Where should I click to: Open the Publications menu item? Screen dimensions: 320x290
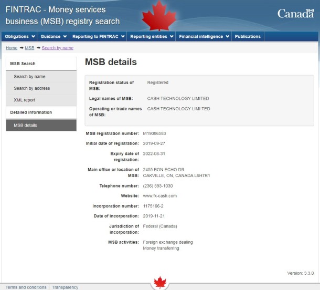[x=248, y=36]
